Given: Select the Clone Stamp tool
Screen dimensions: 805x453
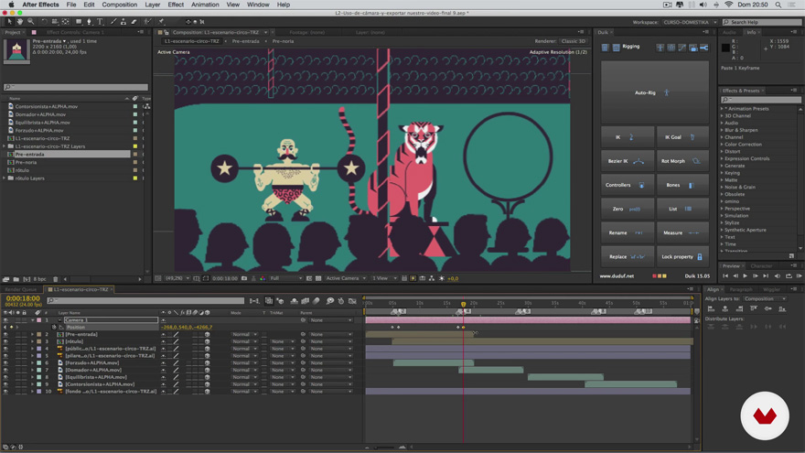Looking at the screenshot, I should [123, 22].
